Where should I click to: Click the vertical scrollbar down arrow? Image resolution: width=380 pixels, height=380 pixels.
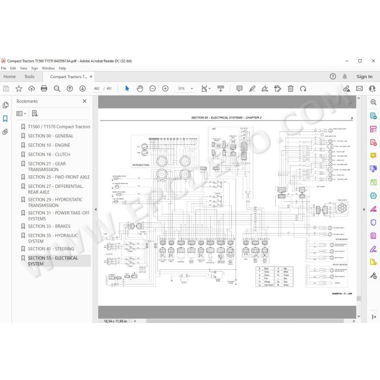[x=359, y=316]
